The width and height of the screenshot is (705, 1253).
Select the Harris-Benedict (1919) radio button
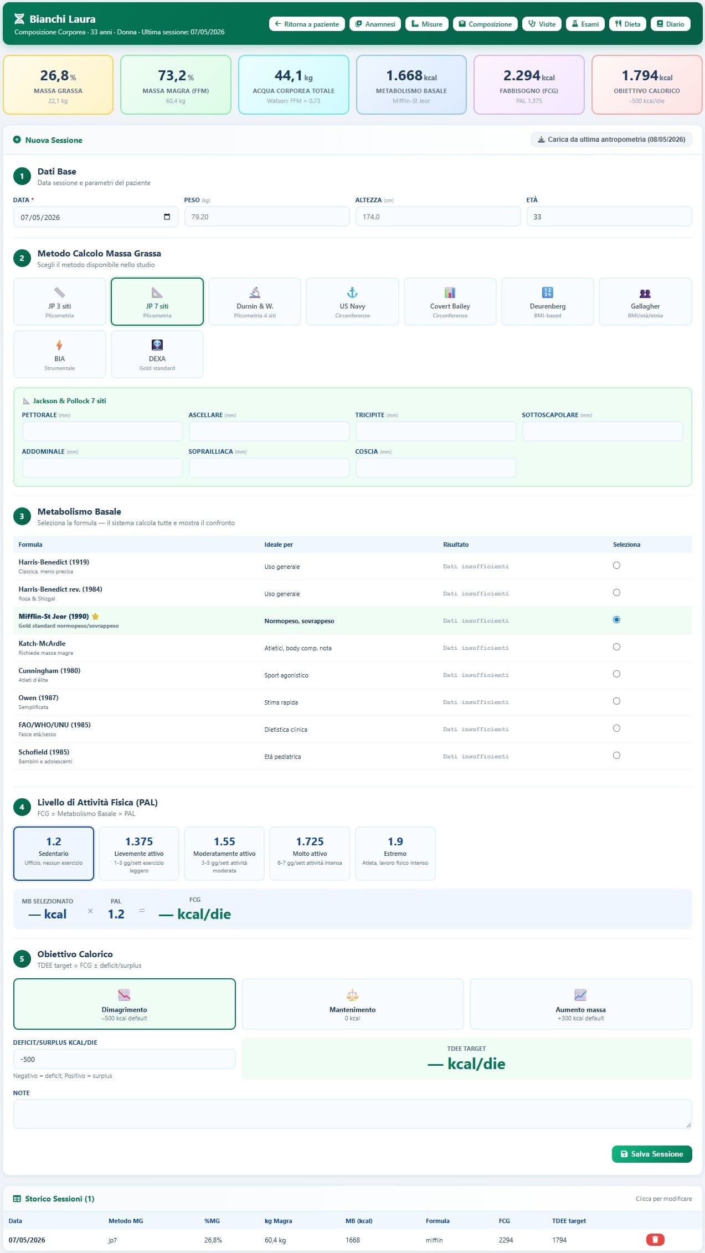pos(616,566)
